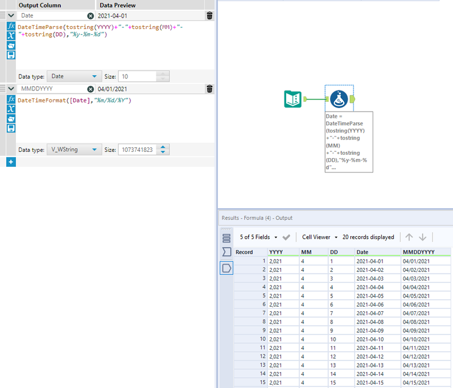This screenshot has height=388, width=453.
Task: Click the MMDDYYYY column header in Results
Action: (x=426, y=252)
